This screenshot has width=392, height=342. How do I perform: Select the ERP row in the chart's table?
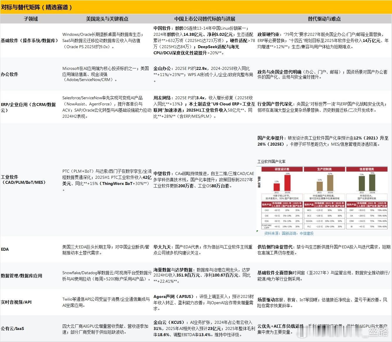pos(367,210)
